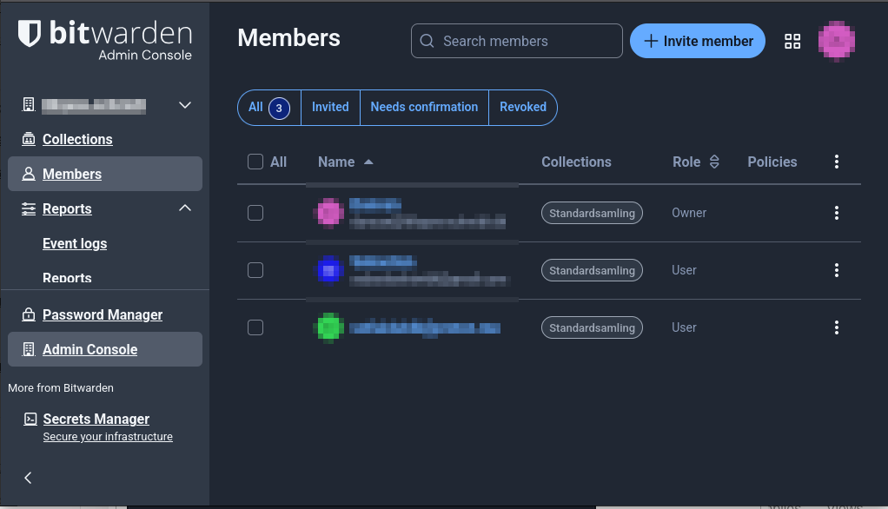Select the checkbox for the green-avatar member
Viewport: 888px width, 509px height.
(255, 327)
